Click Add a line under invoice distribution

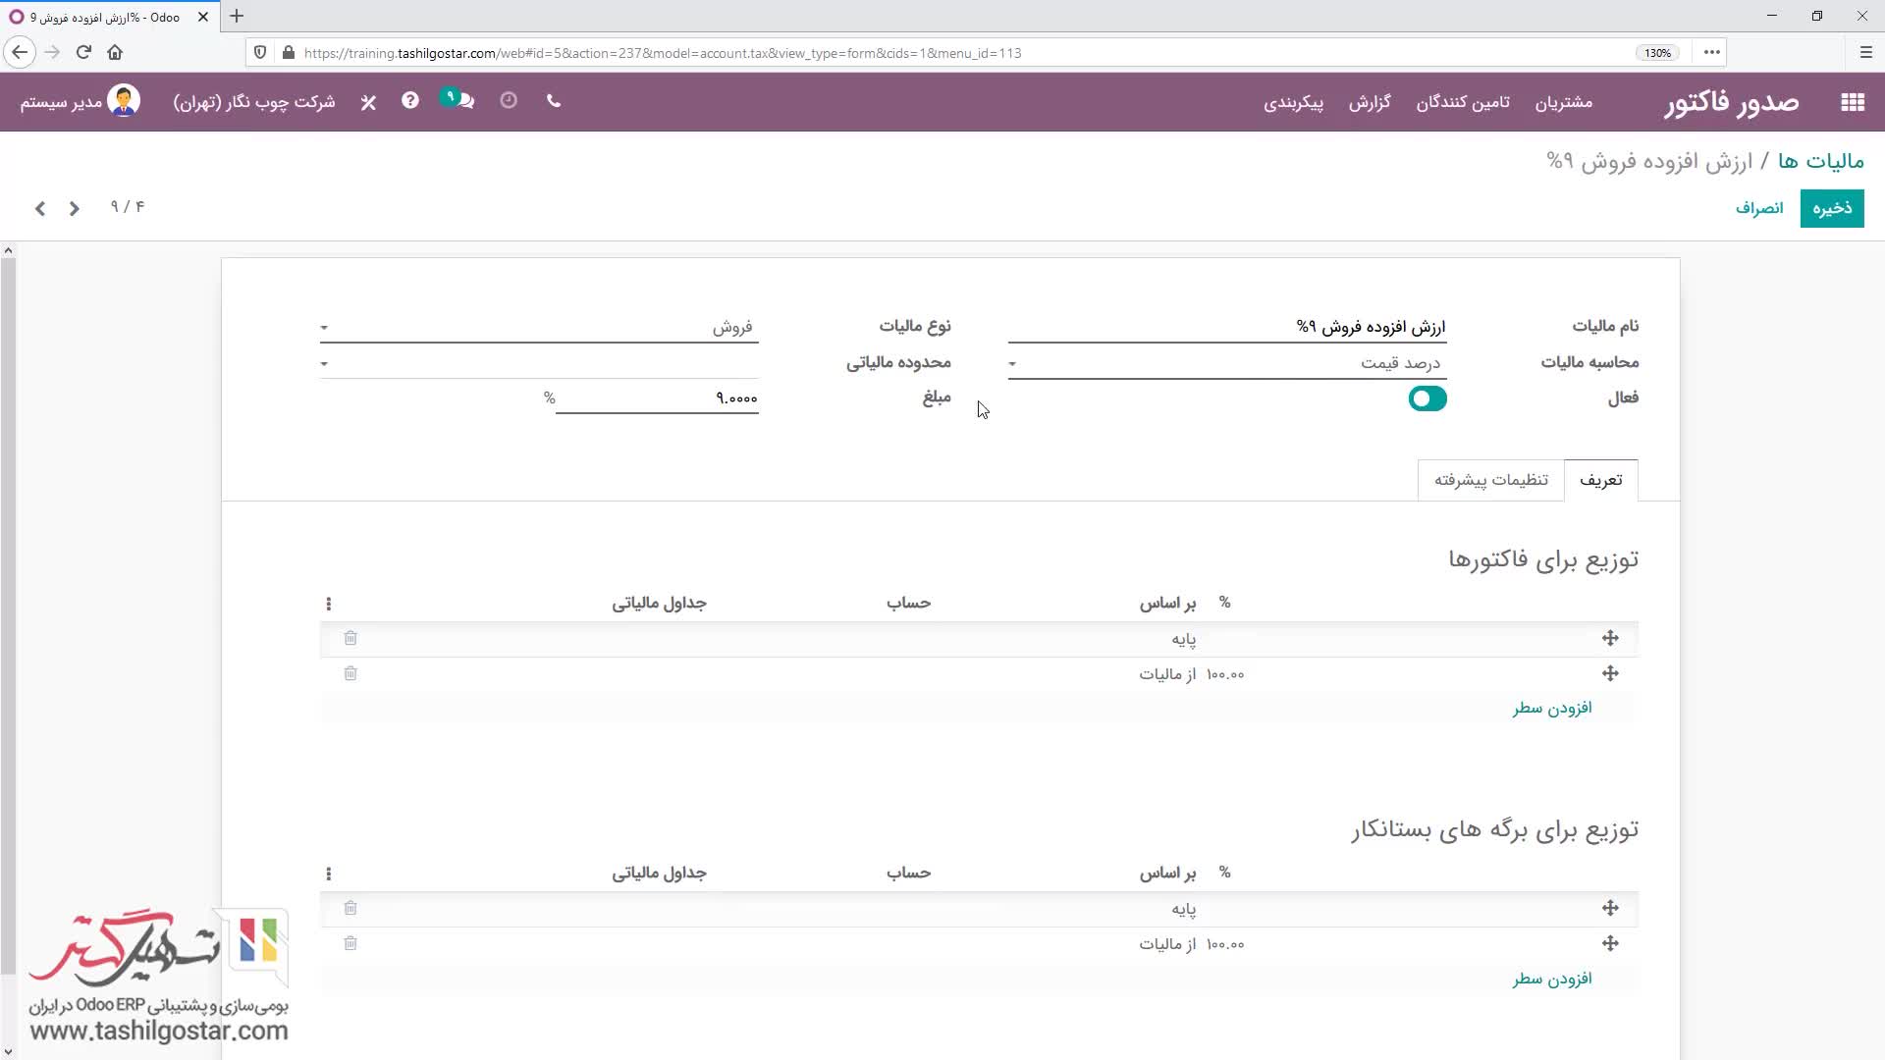pos(1551,709)
